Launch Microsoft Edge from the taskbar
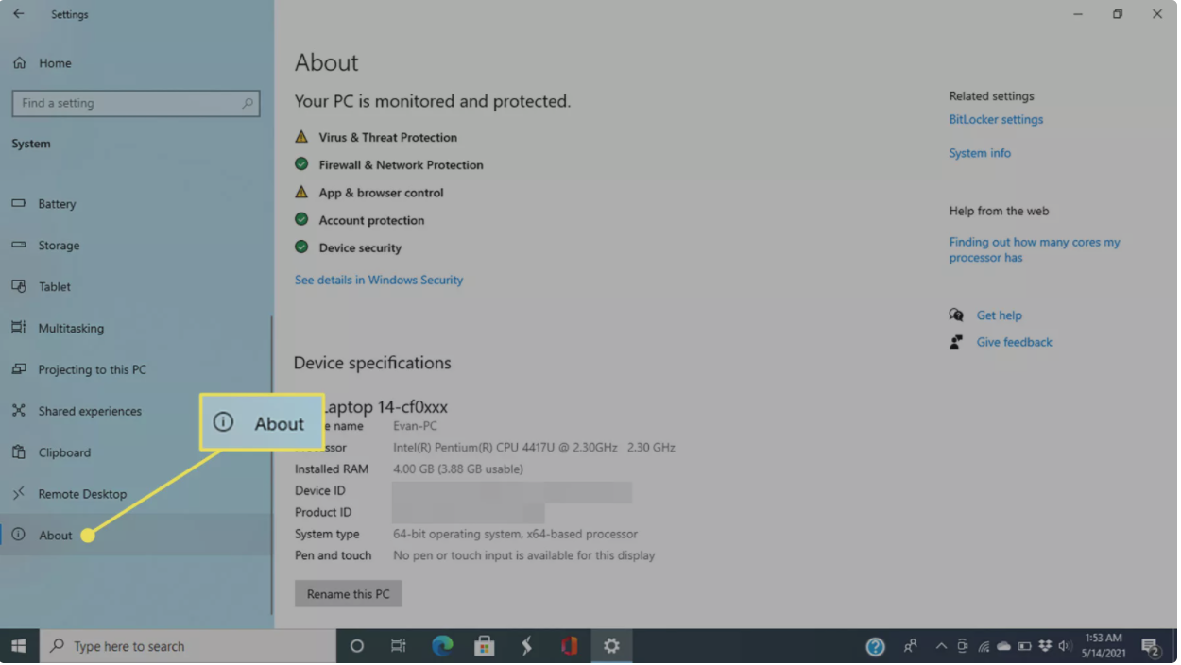The width and height of the screenshot is (1181, 665). pos(442,646)
